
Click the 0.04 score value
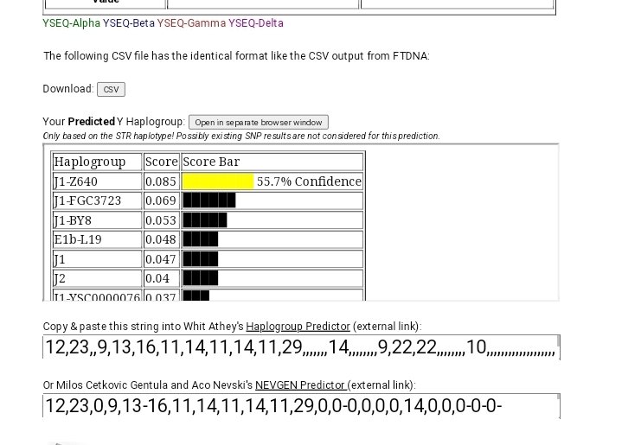point(157,278)
